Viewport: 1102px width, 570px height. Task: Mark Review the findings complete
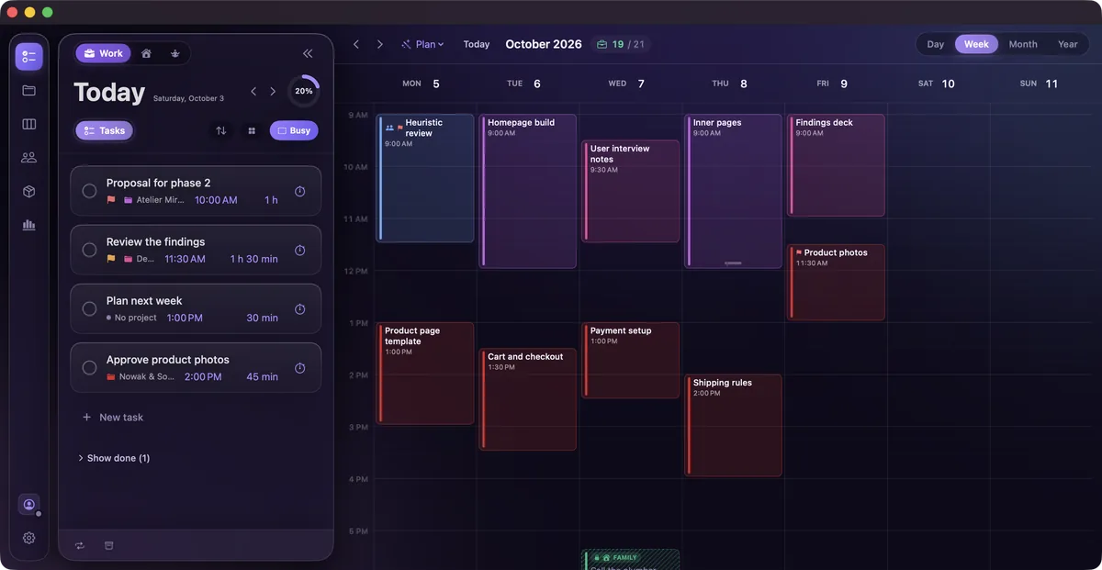click(89, 250)
